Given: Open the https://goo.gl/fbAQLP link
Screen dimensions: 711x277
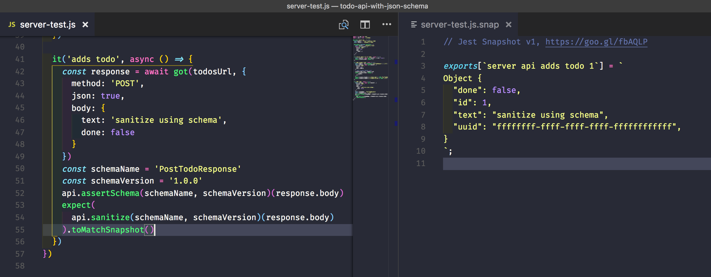Looking at the screenshot, I should click(596, 42).
